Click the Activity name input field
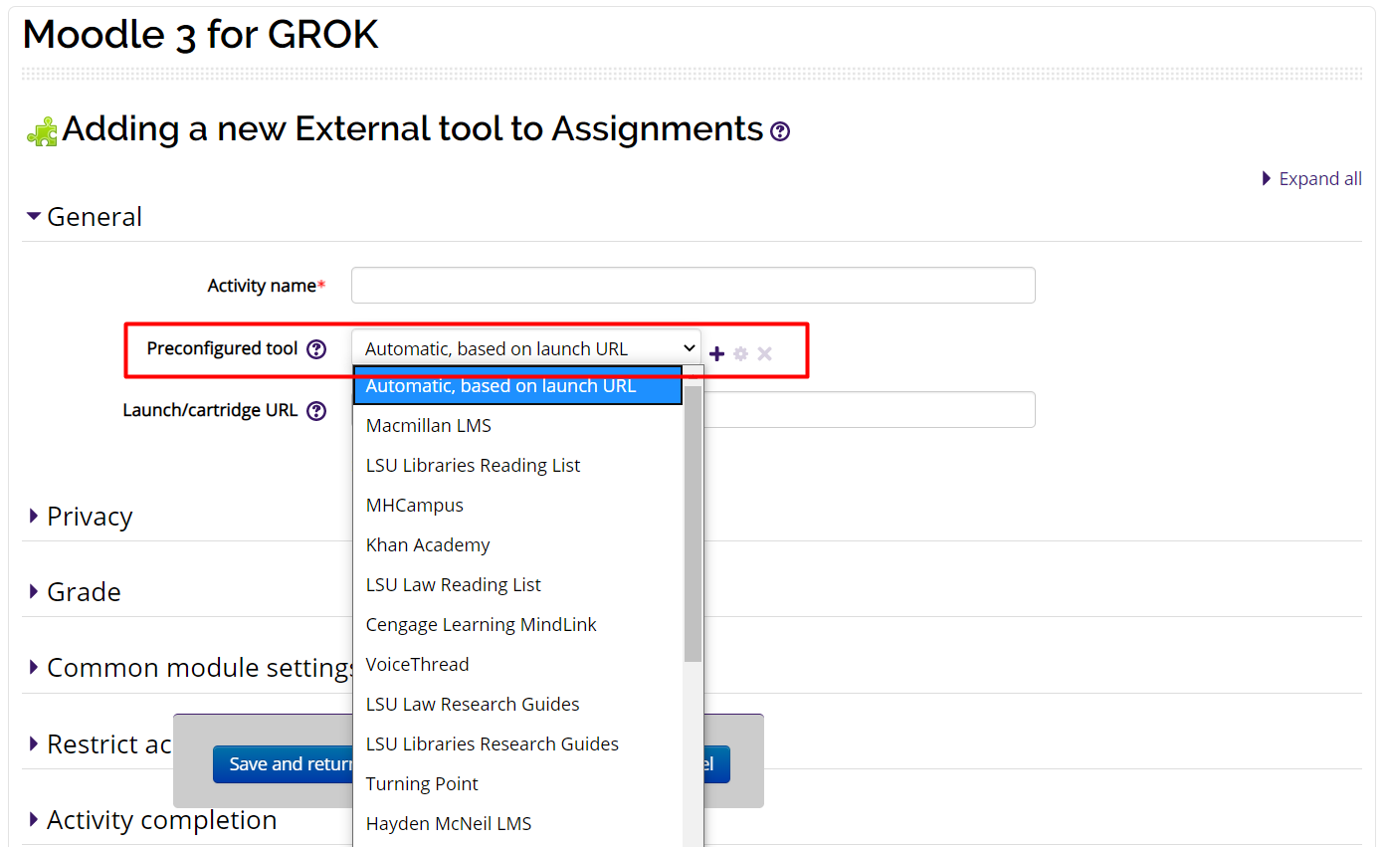This screenshot has height=847, width=1392. click(x=694, y=285)
